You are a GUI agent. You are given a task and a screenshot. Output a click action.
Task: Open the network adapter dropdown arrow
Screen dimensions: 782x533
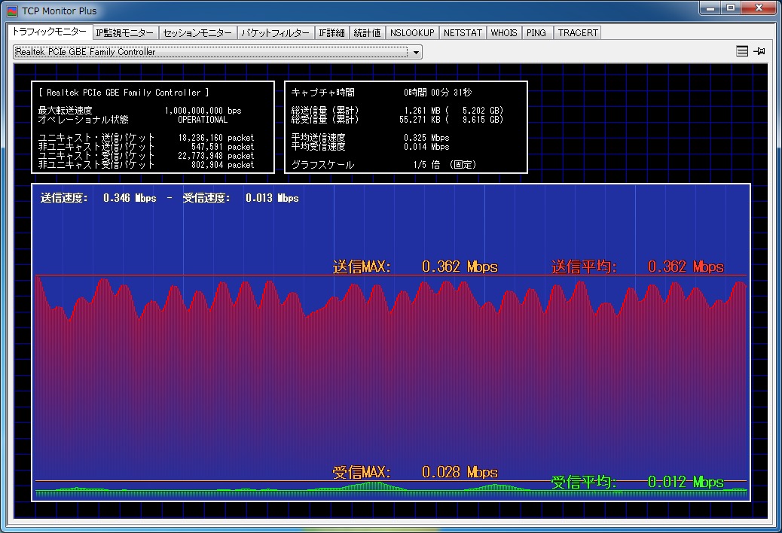(x=416, y=53)
